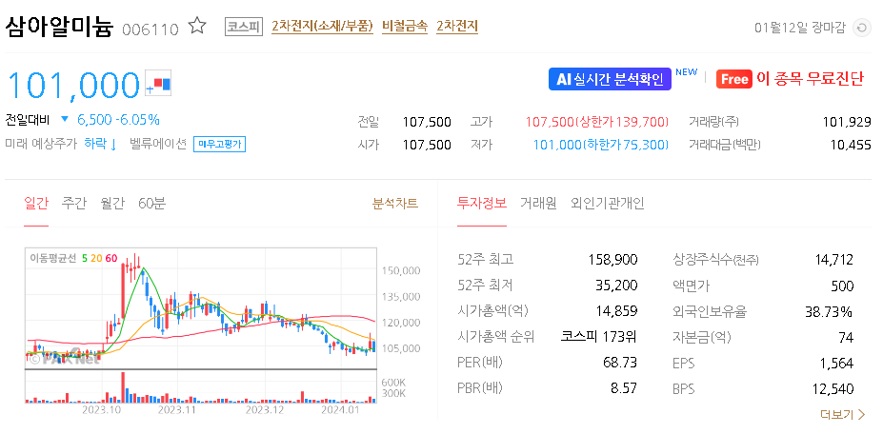
Task: Click the change value 6,500 -6.05%
Action: (118, 119)
